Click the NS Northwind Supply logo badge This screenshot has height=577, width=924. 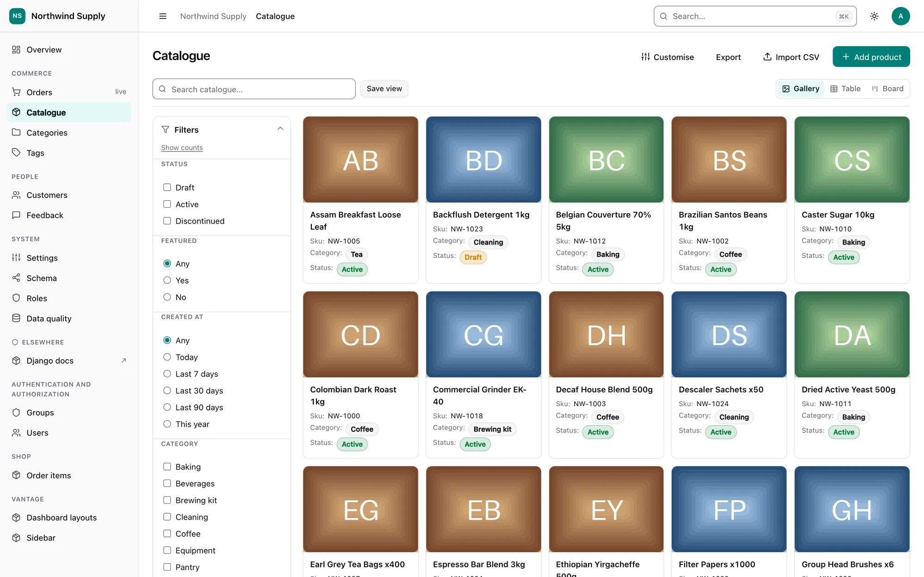pyautogui.click(x=17, y=16)
